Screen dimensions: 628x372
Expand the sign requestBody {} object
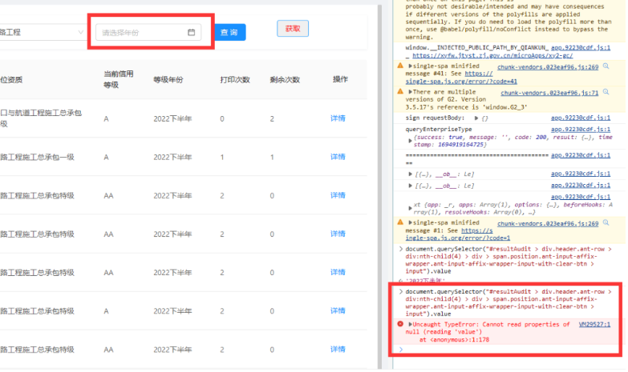[x=476, y=118]
